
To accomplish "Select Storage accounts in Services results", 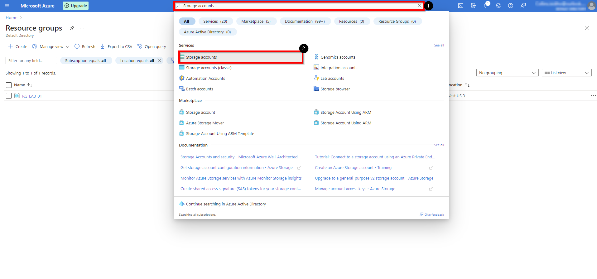I will (241, 57).
